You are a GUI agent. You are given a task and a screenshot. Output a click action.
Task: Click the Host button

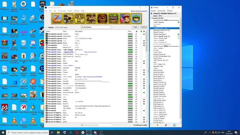(x=135, y=27)
